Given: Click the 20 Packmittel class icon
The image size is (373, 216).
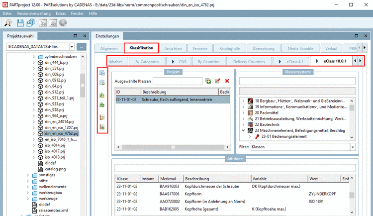Looking at the screenshot, I should click(x=250, y=112).
